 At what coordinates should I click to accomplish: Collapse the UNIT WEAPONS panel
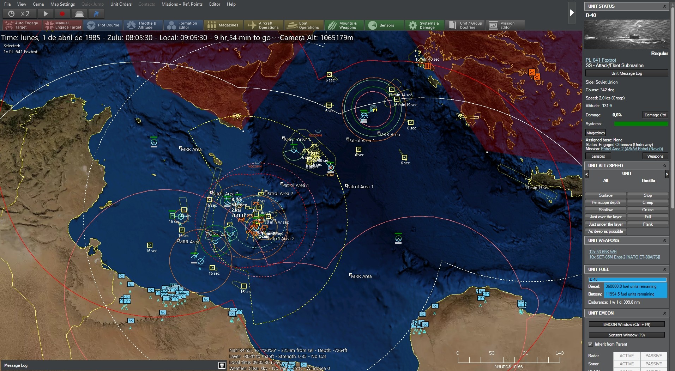(665, 240)
